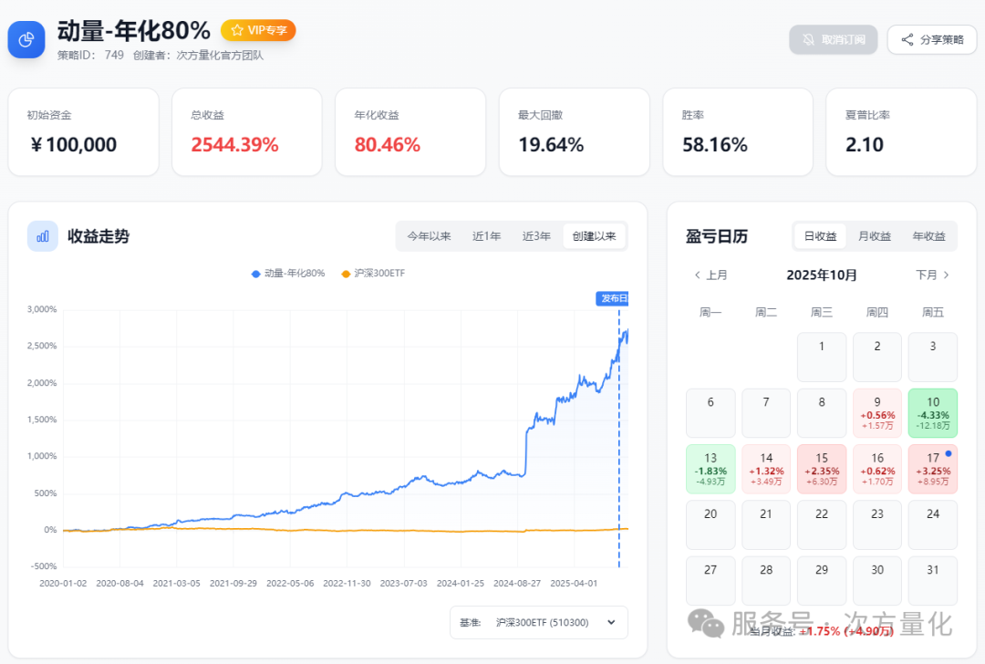Open the 基准 benchmark dropdown showing 沪深300ETF
The image size is (985, 664).
coord(540,623)
